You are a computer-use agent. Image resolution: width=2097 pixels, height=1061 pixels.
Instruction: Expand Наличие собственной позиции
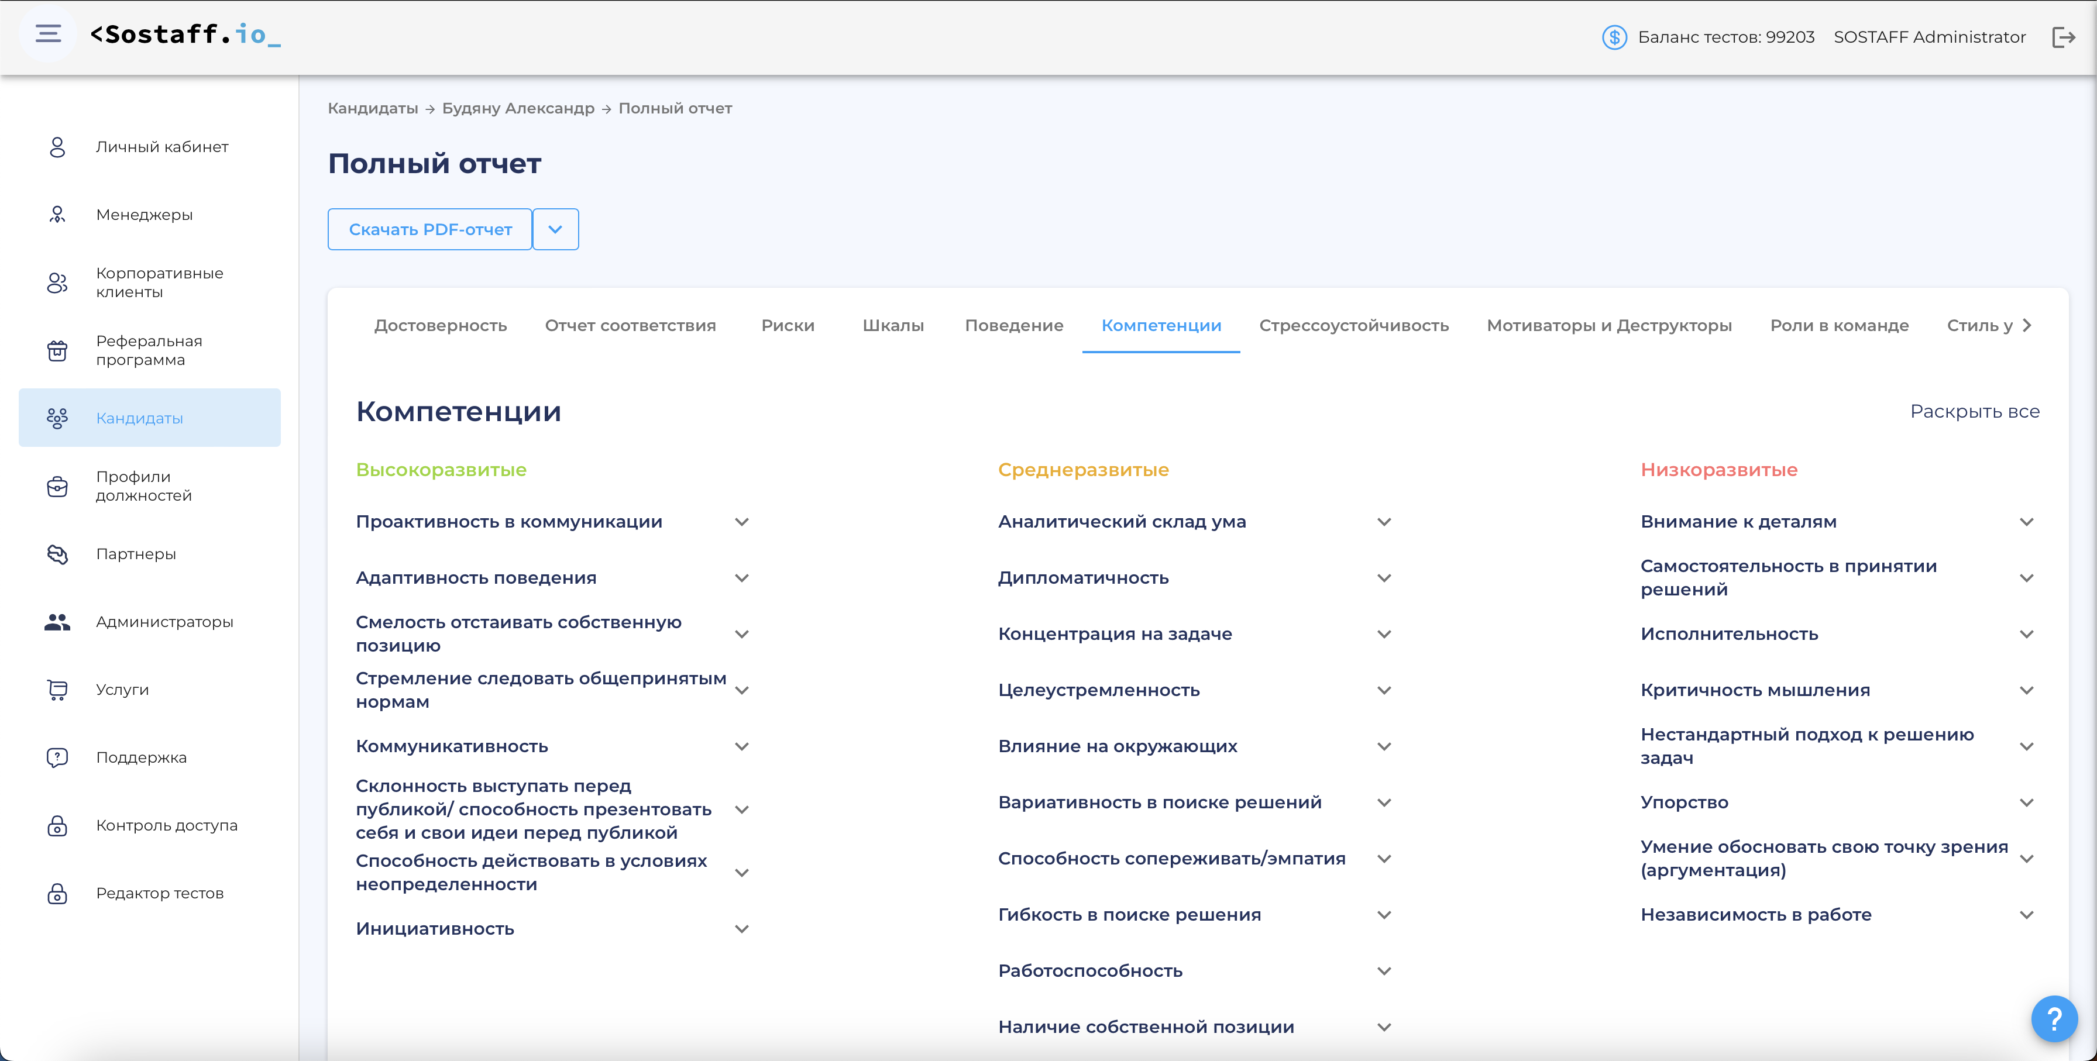point(1384,1027)
